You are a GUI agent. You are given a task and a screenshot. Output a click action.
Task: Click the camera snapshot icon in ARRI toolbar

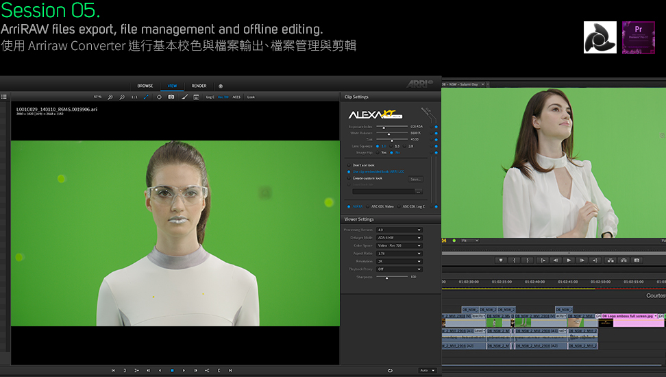(171, 97)
